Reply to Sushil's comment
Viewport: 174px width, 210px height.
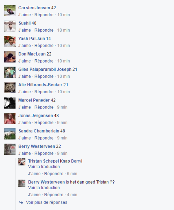(x=44, y=30)
